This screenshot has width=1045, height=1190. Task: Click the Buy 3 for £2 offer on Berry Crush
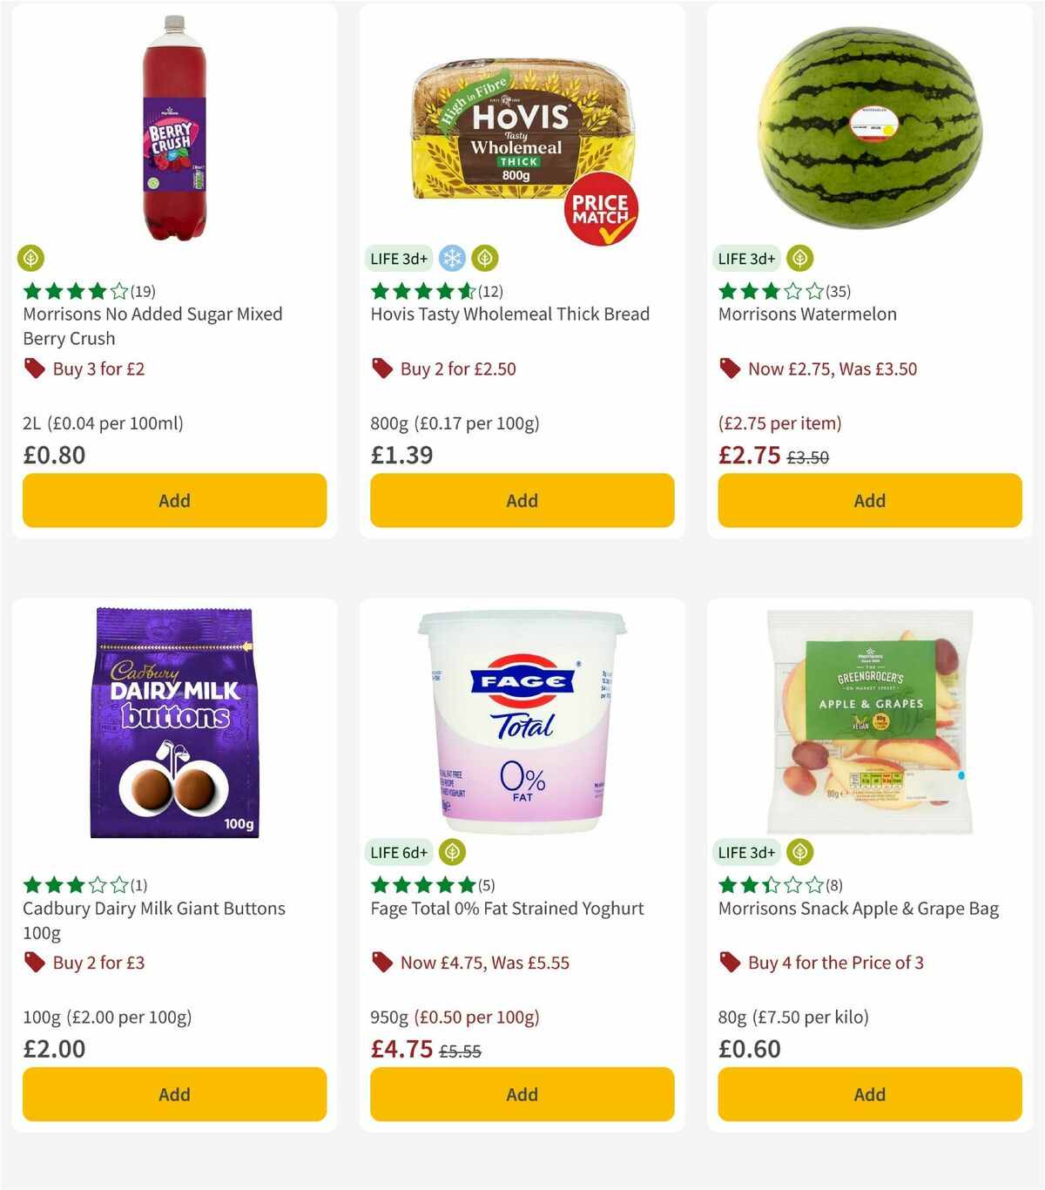pos(99,368)
